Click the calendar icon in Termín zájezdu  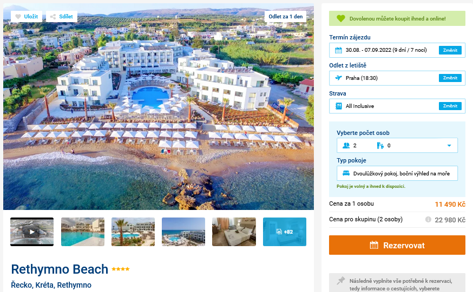338,50
